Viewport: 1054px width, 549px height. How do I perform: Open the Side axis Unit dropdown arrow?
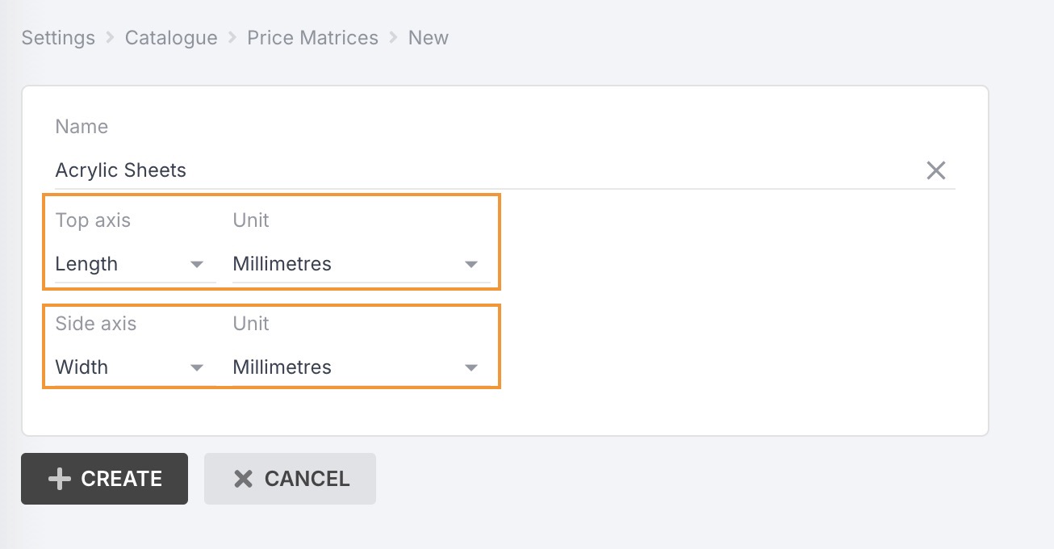click(x=471, y=367)
